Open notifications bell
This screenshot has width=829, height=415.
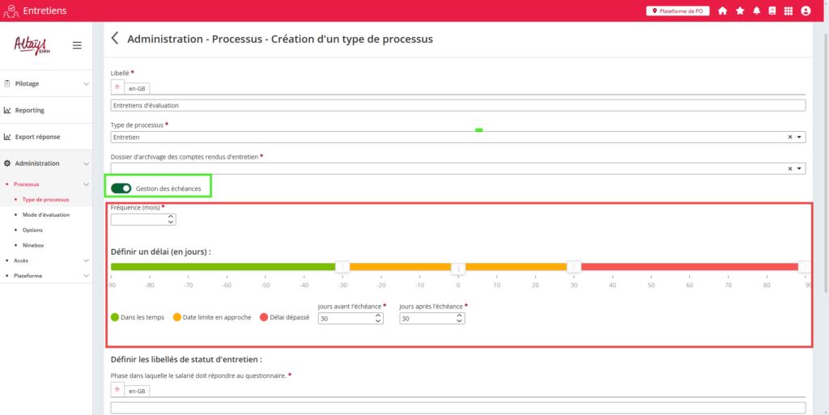tap(756, 11)
